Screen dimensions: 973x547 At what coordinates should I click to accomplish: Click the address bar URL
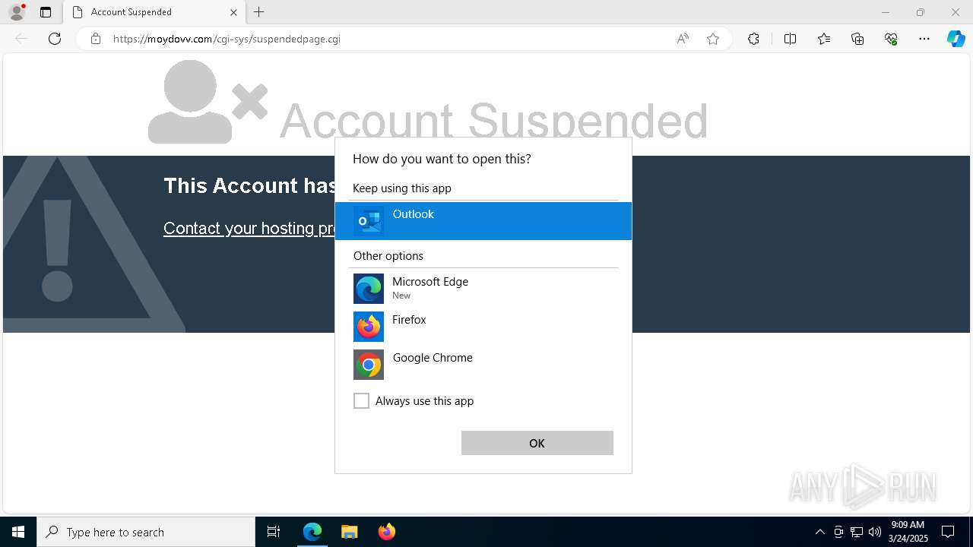227,39
